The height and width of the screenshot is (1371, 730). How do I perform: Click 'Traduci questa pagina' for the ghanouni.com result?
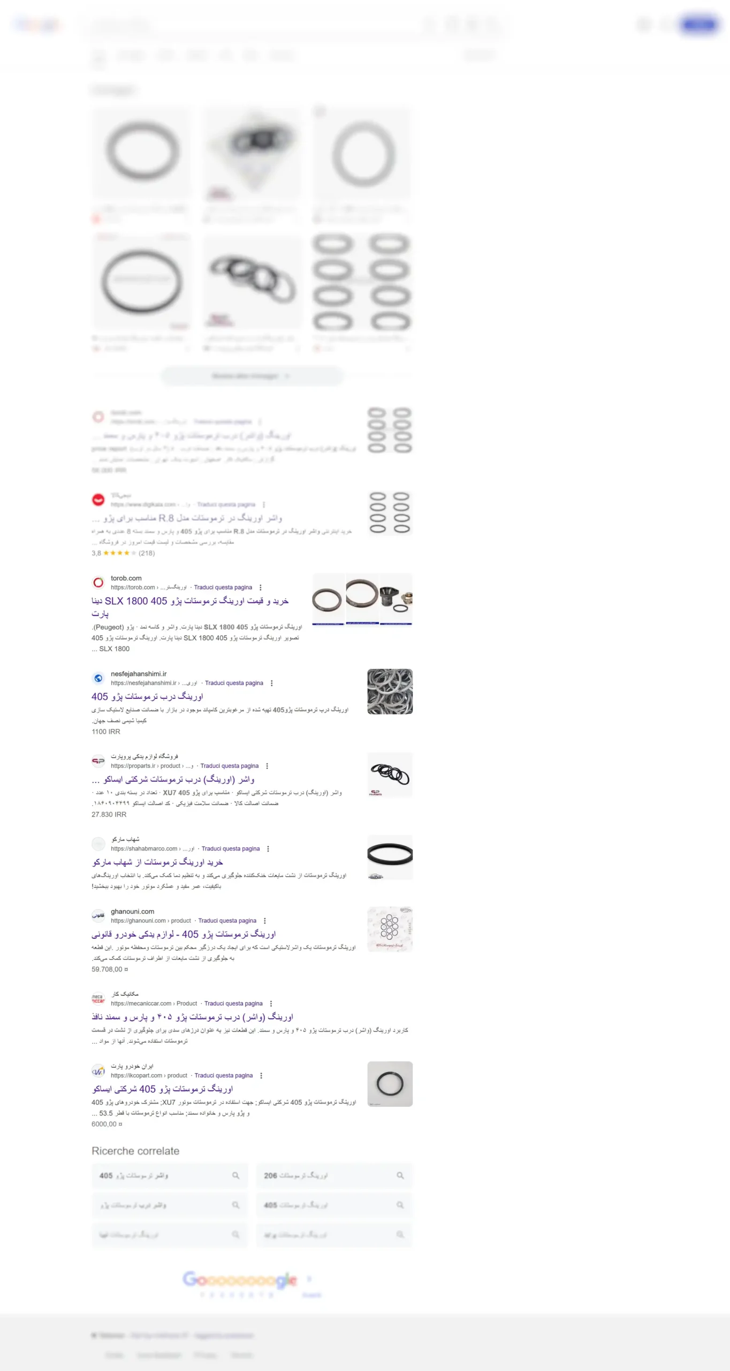click(227, 921)
